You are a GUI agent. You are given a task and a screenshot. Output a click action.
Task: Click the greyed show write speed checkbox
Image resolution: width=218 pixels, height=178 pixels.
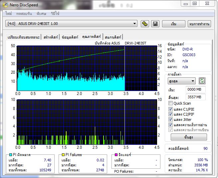[170, 130]
